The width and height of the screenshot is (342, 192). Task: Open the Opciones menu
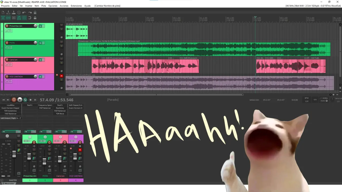coord(53,6)
